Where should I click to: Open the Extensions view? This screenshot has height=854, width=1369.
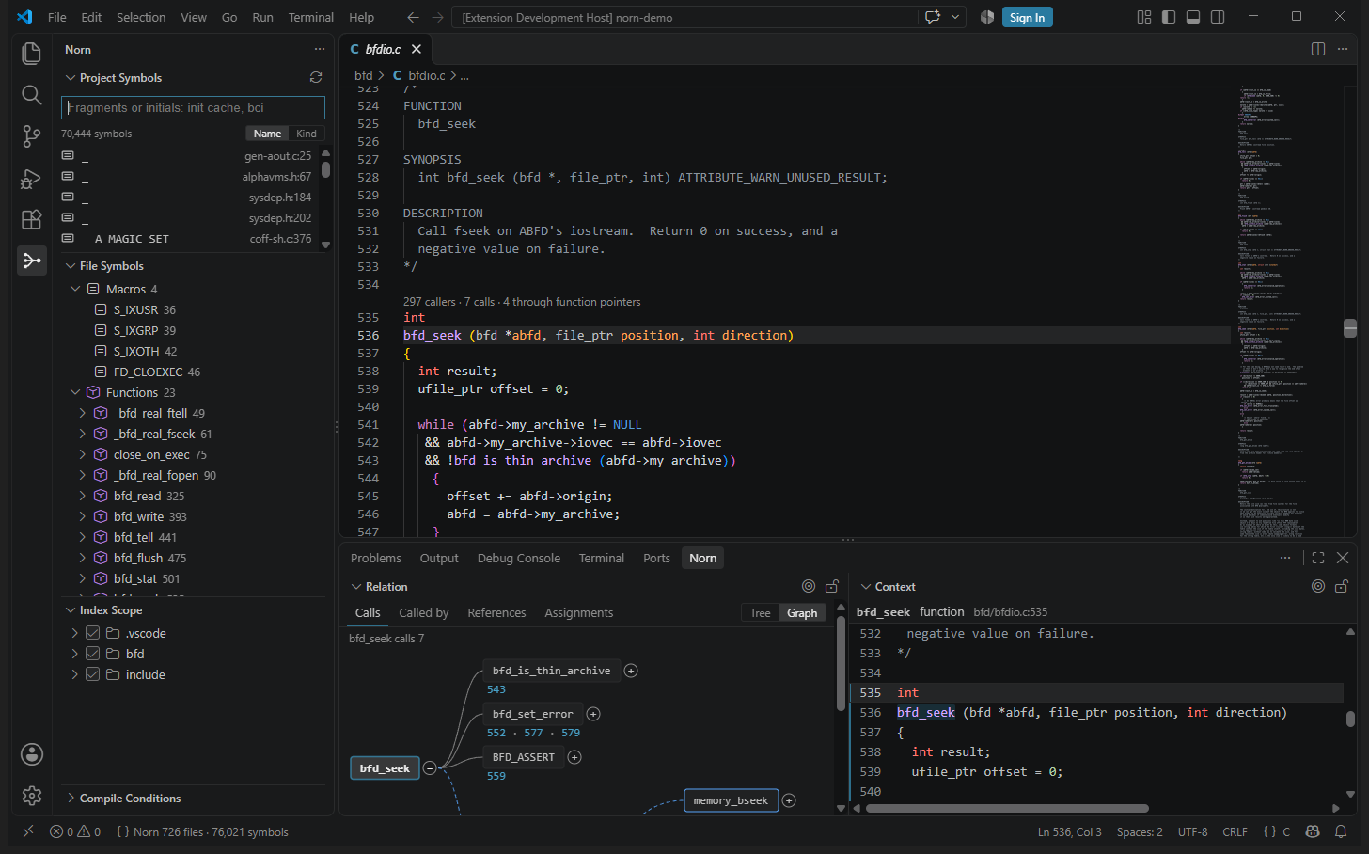tap(31, 219)
